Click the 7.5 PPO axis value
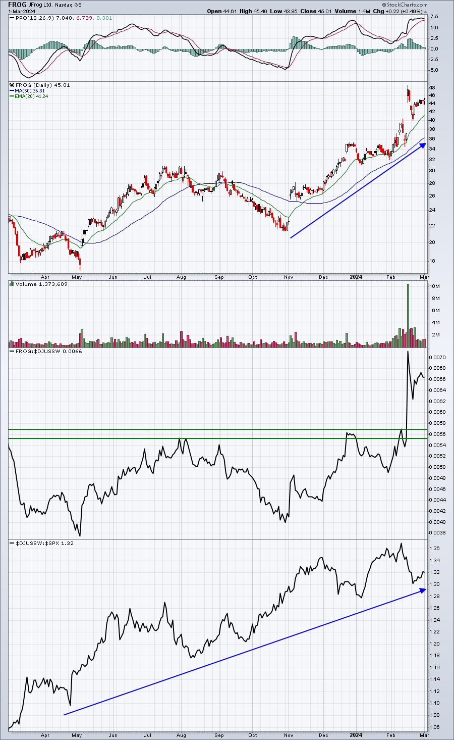This screenshot has height=740, width=454. click(433, 17)
